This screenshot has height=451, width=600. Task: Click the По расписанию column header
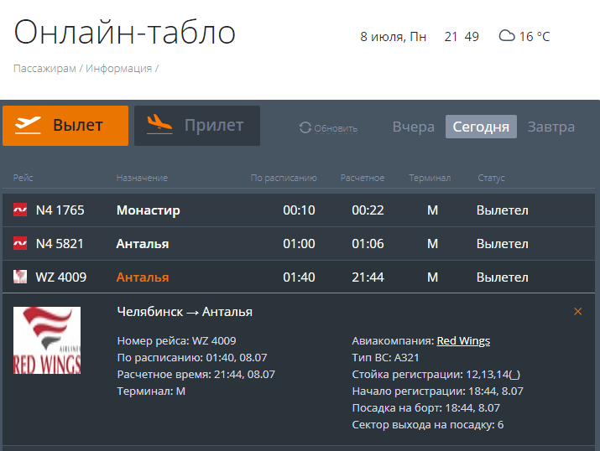(284, 178)
